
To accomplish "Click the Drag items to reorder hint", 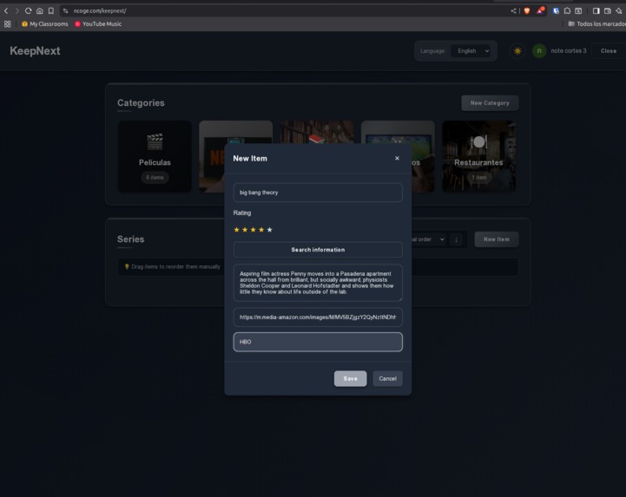I will (172, 267).
